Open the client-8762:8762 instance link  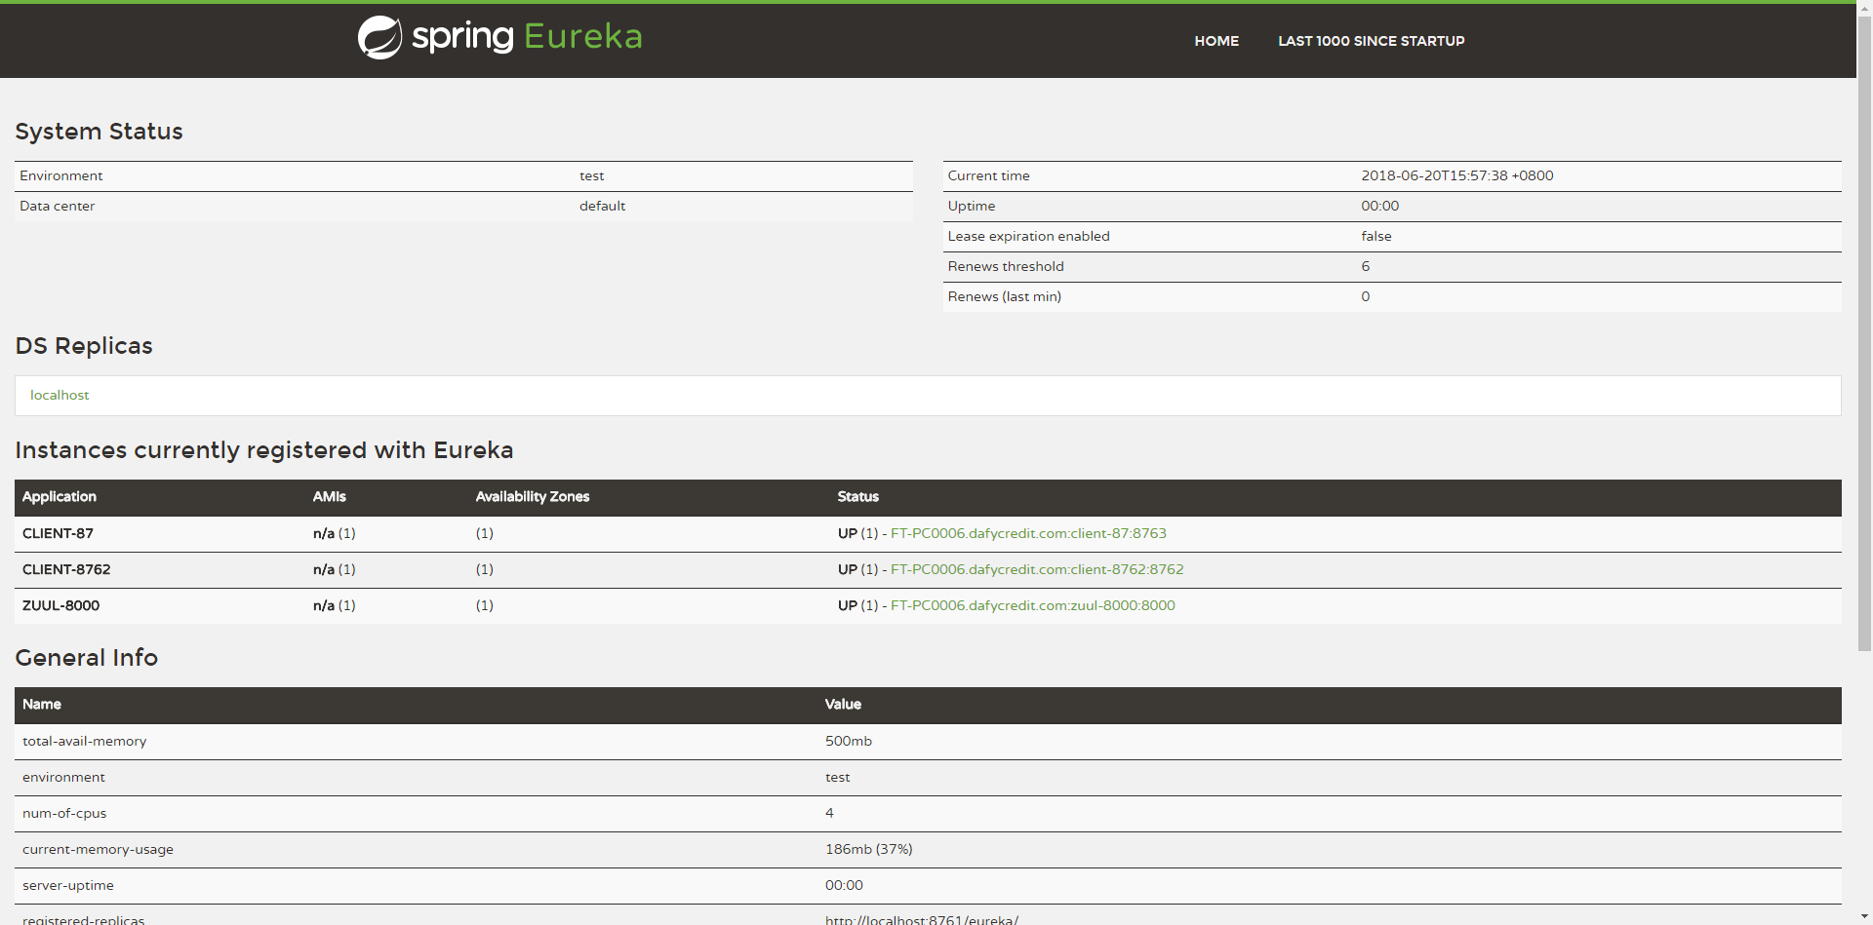(1037, 569)
